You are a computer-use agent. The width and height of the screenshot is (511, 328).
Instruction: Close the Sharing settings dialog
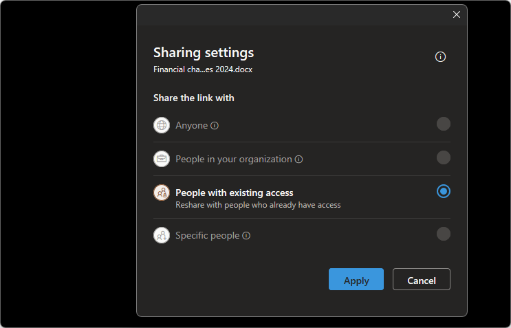(x=457, y=14)
